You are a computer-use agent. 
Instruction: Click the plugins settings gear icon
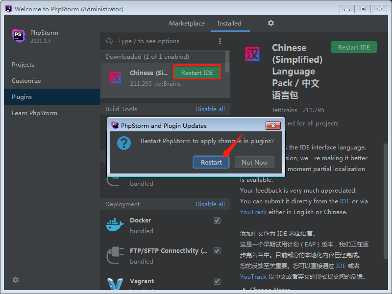(271, 23)
